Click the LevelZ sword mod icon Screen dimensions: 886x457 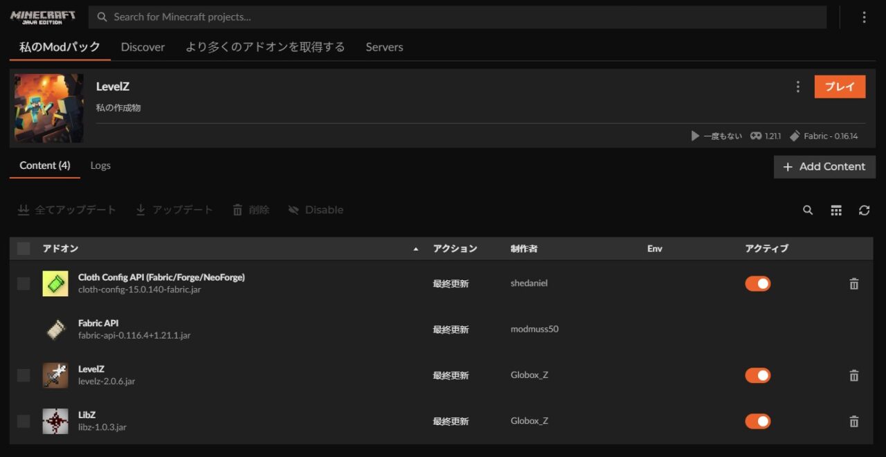coord(55,375)
